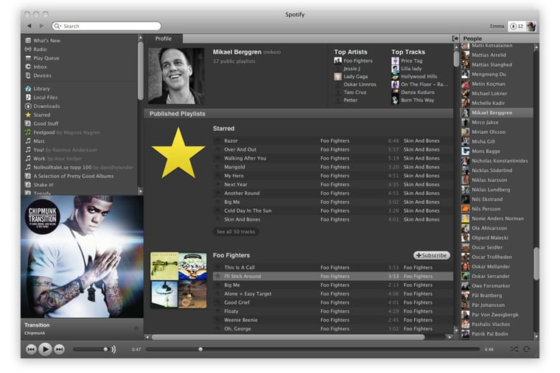
Task: Click the Inbox icon in sidebar
Action: (28, 67)
